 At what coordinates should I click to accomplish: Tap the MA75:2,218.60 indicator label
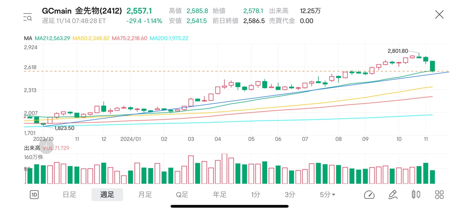[x=129, y=38]
